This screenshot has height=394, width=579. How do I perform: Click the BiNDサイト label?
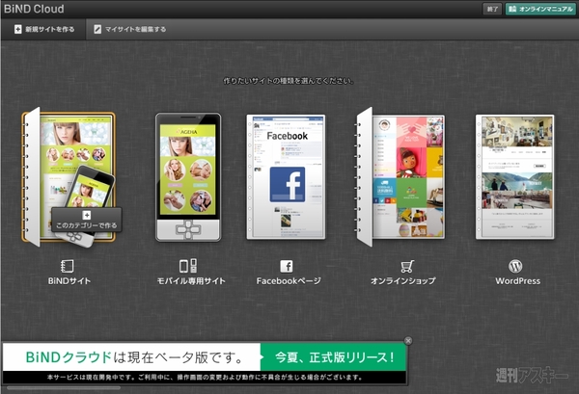coord(69,281)
